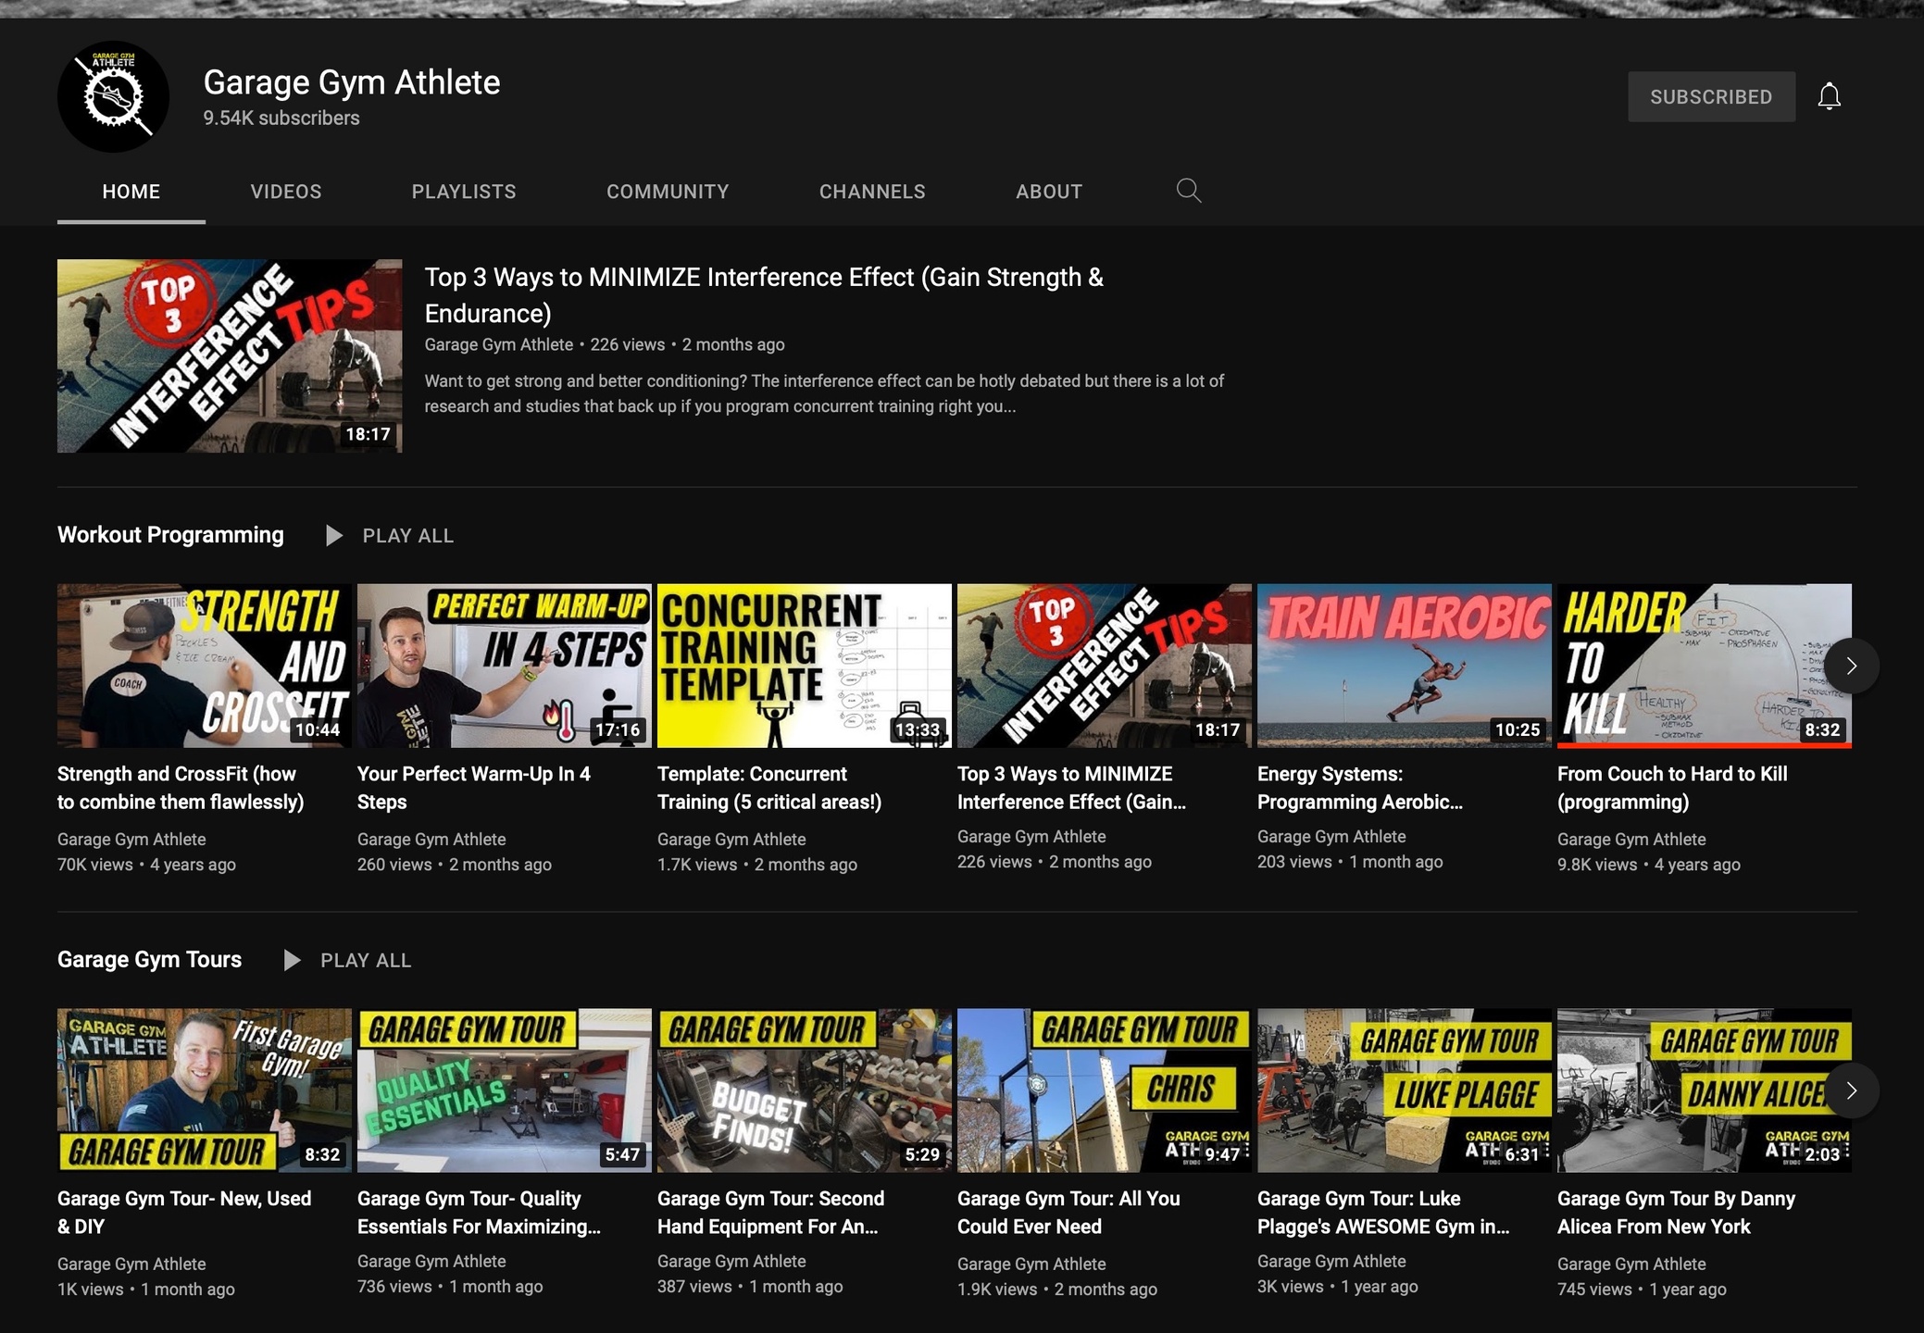Open the featured Interference Effect Tips thumbnail
1924x1333 pixels.
point(230,355)
